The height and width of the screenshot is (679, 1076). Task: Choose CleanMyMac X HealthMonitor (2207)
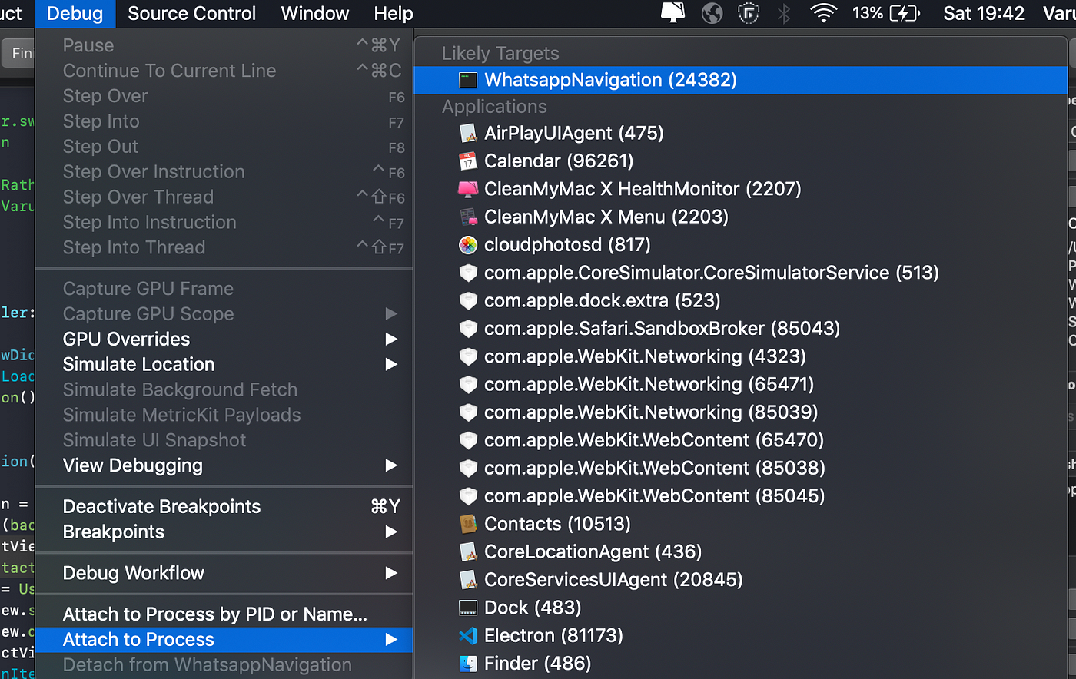[740, 189]
